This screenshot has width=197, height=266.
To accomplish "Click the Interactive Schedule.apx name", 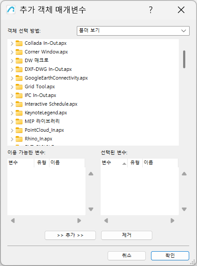I will pos(51,104).
